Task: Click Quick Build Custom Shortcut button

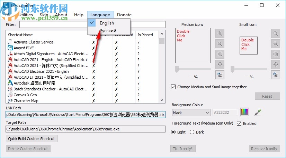Action: click(32, 139)
